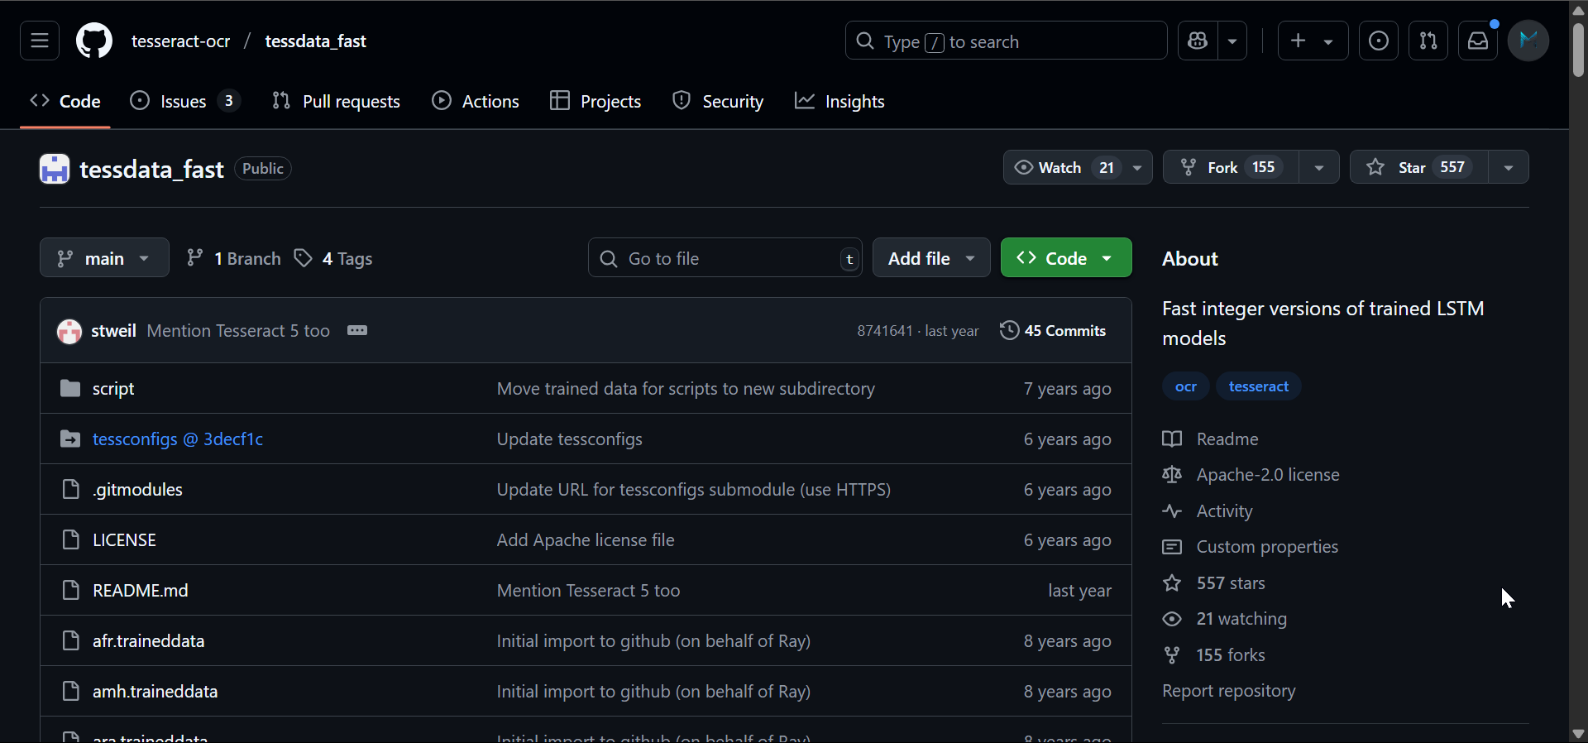
Task: Open the notifications inbox icon
Action: [1478, 41]
